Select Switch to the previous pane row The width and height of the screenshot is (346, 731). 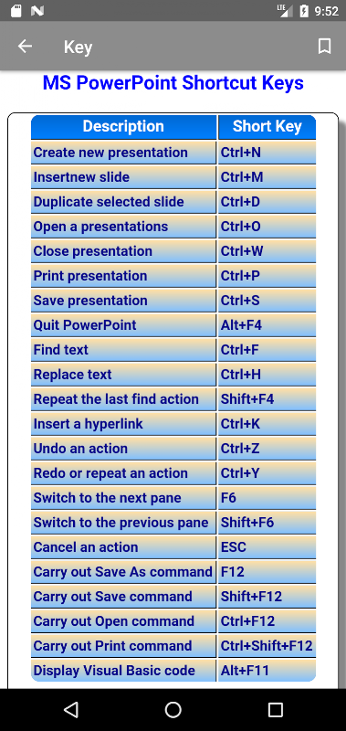click(173, 523)
